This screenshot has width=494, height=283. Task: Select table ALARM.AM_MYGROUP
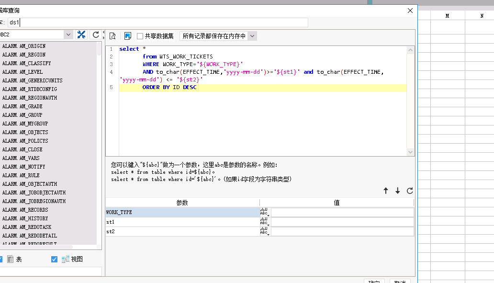pos(25,124)
